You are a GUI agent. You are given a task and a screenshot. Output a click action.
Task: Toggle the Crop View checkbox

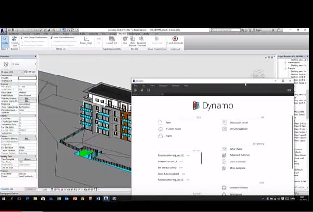click(x=20, y=119)
